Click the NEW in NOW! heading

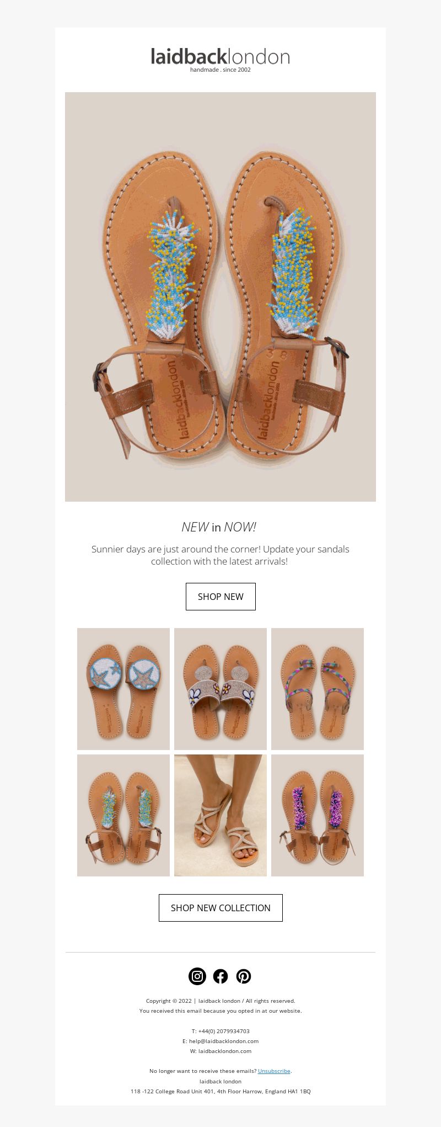219,527
